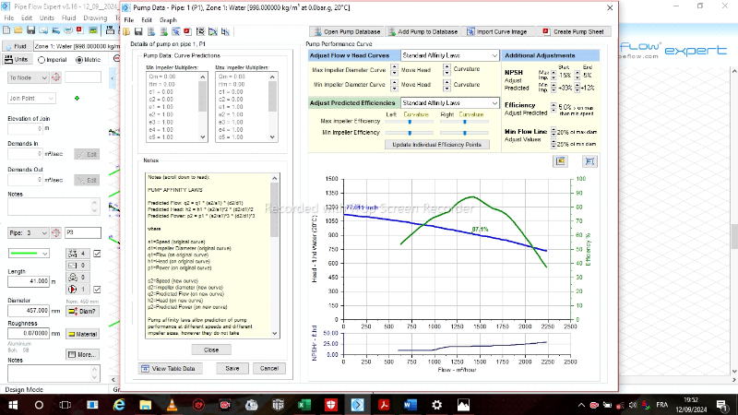Click the Diam? pipe diameter button

81,311
